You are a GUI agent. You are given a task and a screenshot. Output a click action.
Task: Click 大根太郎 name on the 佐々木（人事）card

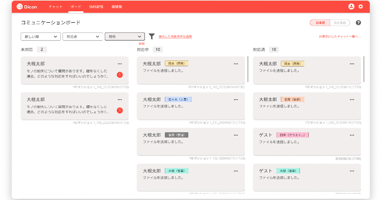(152, 99)
